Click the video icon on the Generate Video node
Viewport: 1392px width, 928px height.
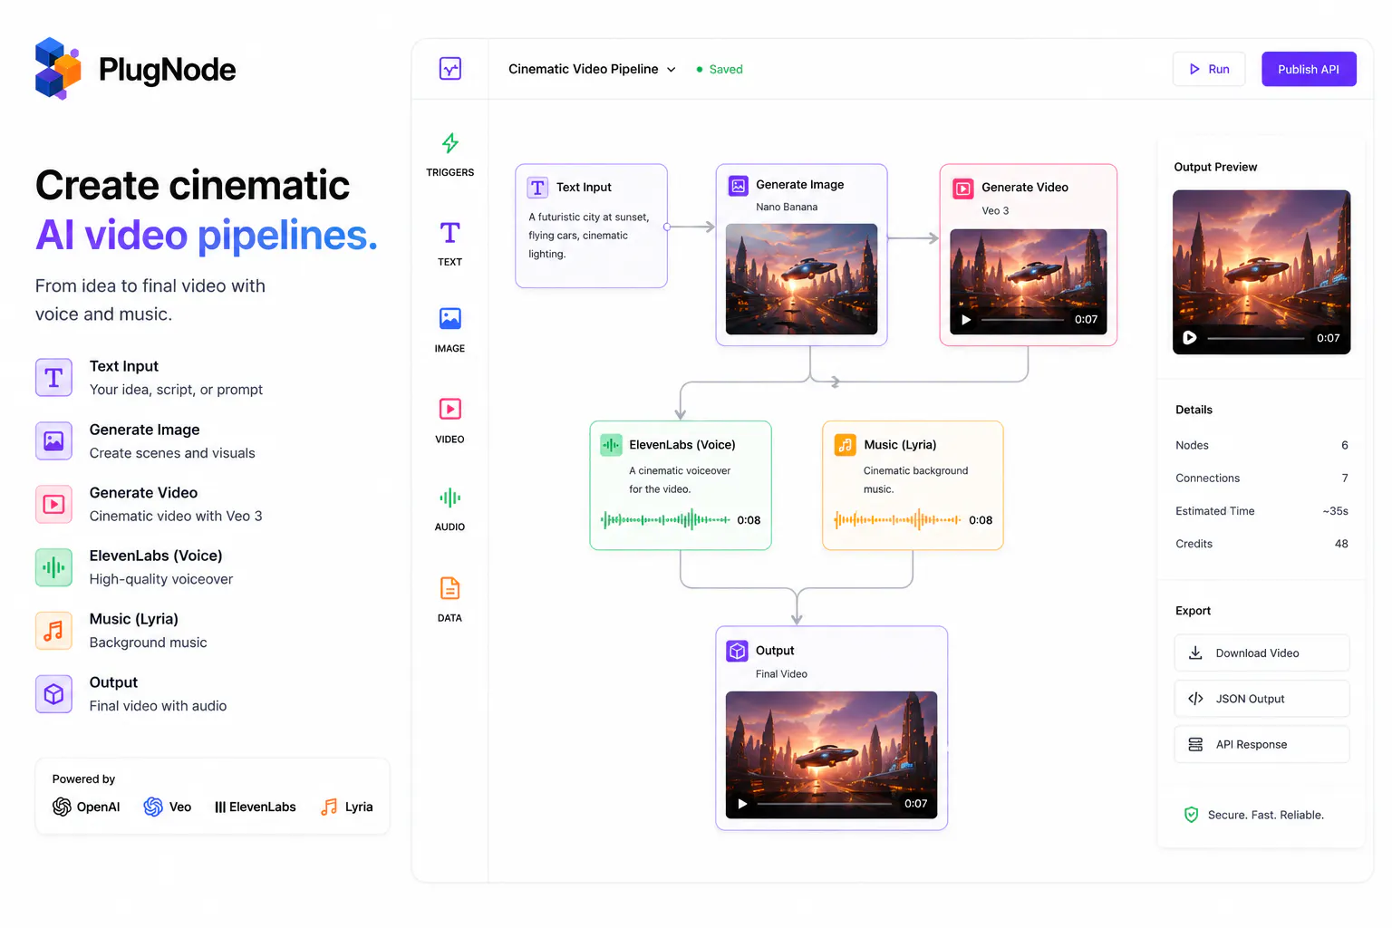point(963,188)
